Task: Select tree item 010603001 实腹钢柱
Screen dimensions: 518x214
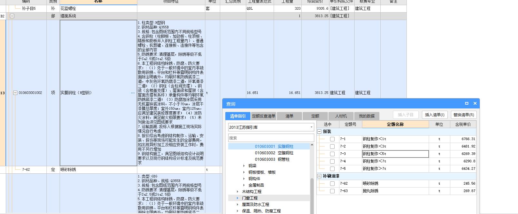Action: point(274,147)
